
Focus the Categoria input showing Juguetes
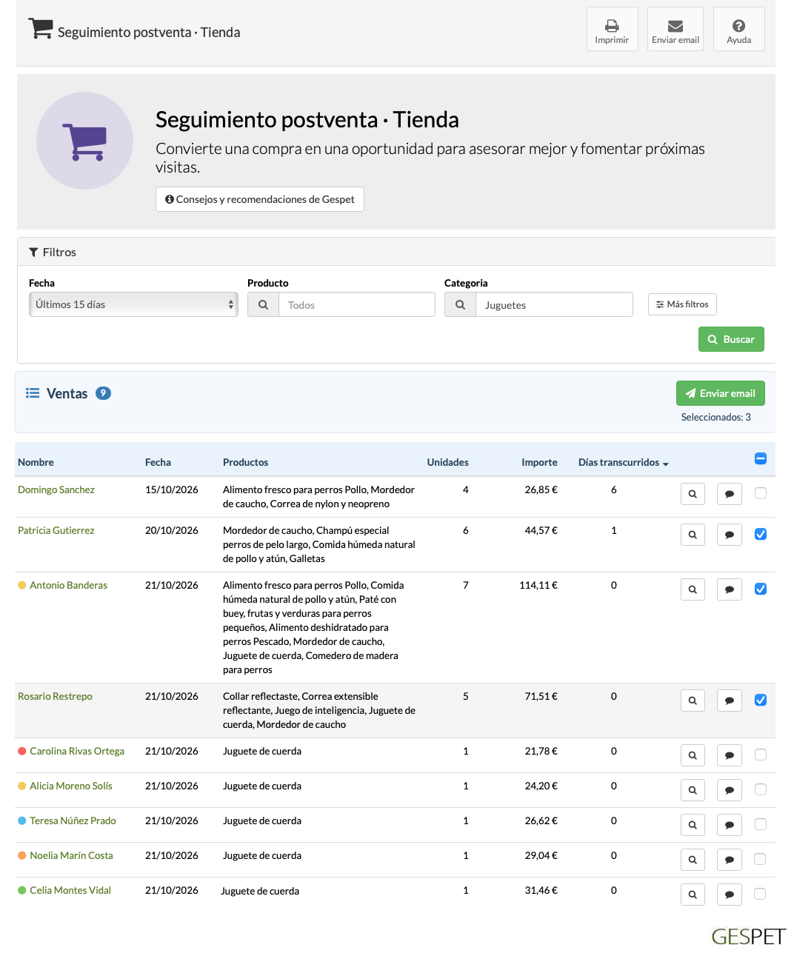[x=554, y=304]
